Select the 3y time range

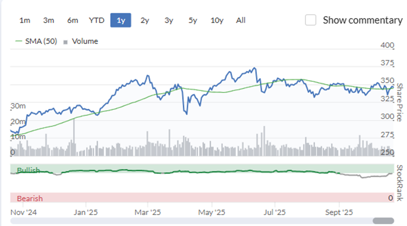point(169,20)
